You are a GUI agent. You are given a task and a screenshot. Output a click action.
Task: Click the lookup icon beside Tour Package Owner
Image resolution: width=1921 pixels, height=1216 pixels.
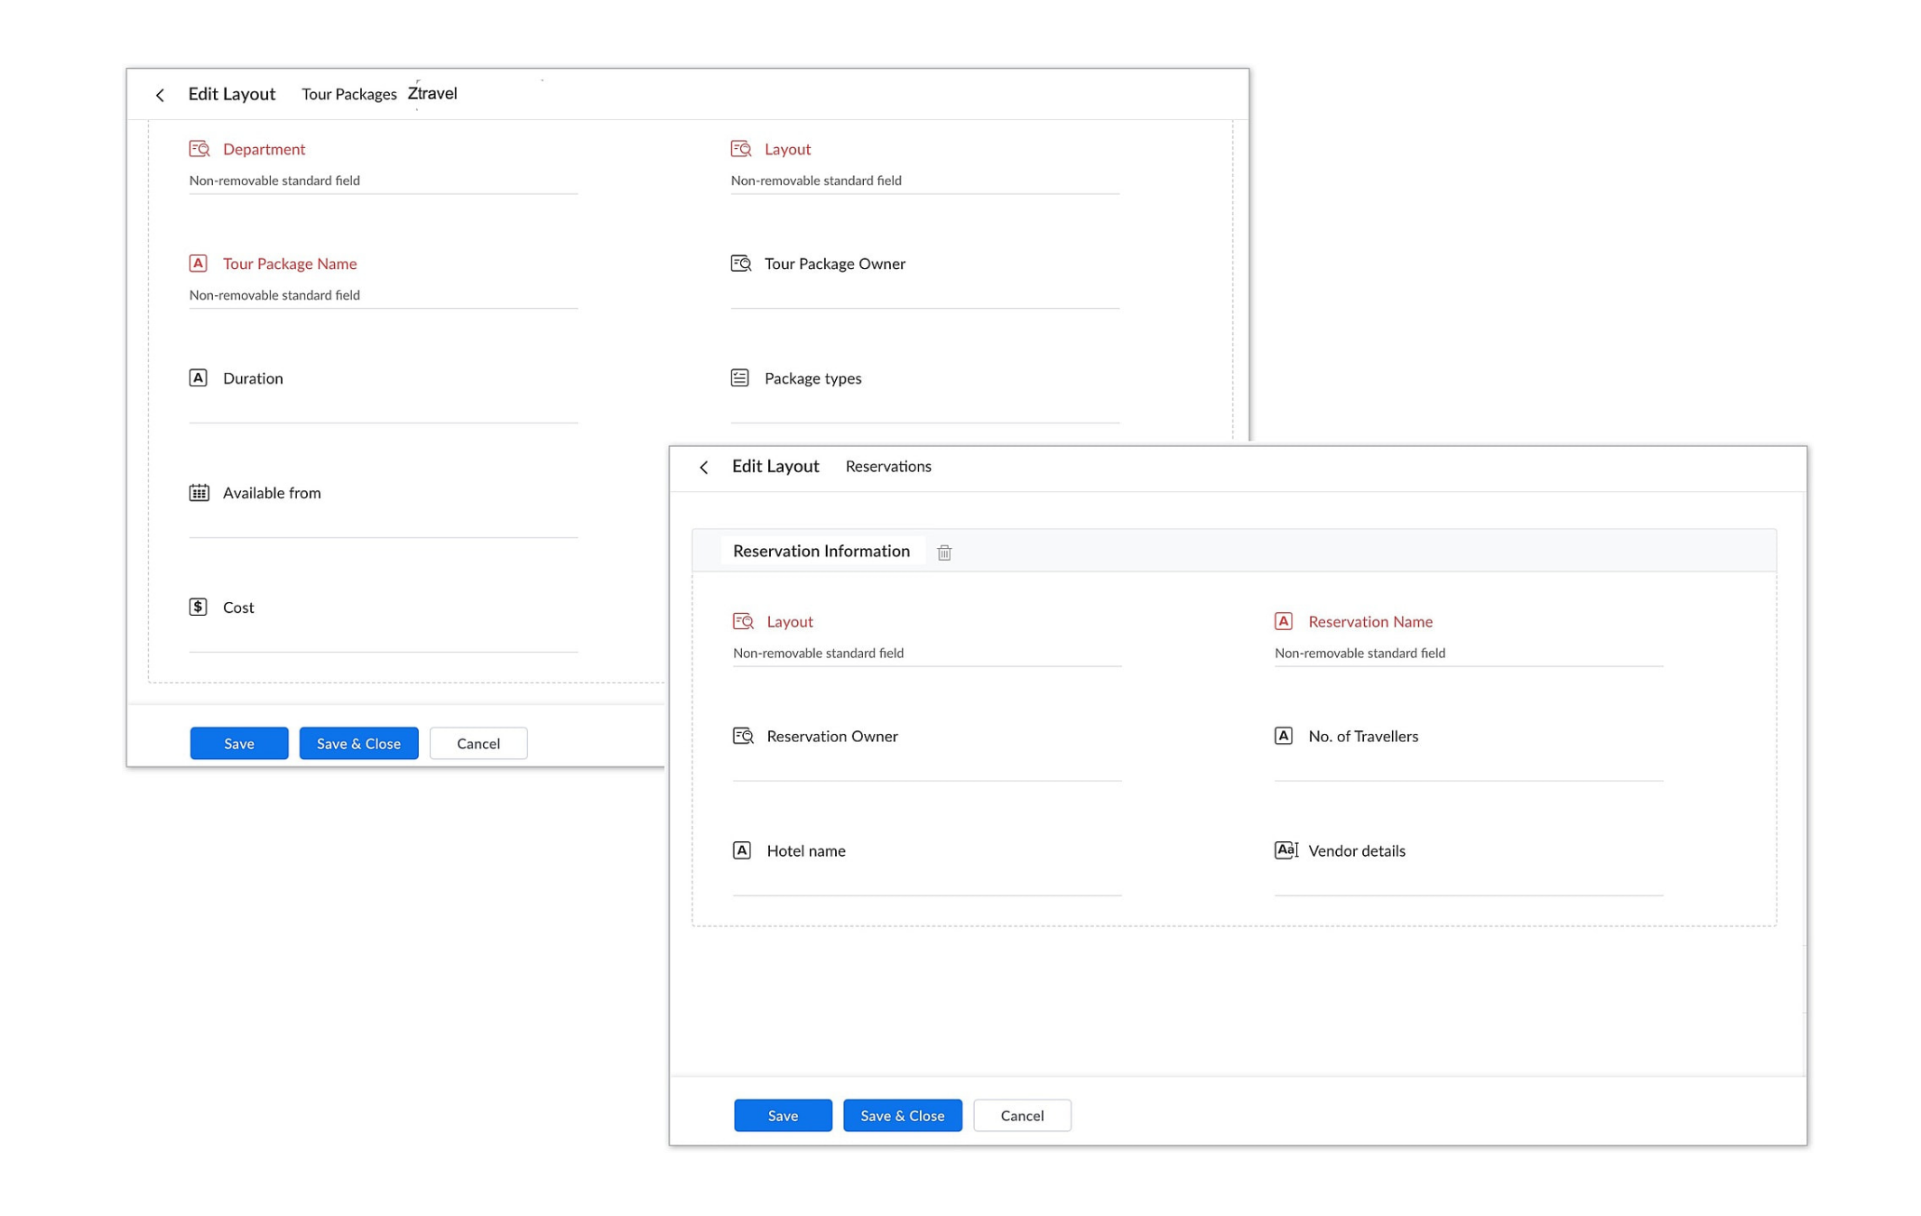point(739,263)
